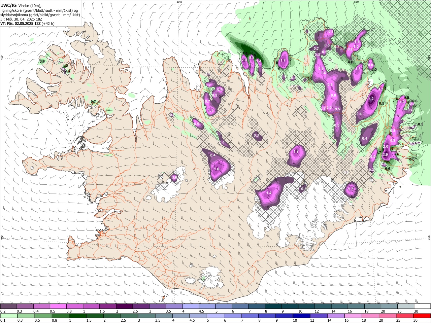Viewport: 431px width, 323px height.
Task: Click the slate blue 6–7 upper legend swatch
Action: [240, 307]
